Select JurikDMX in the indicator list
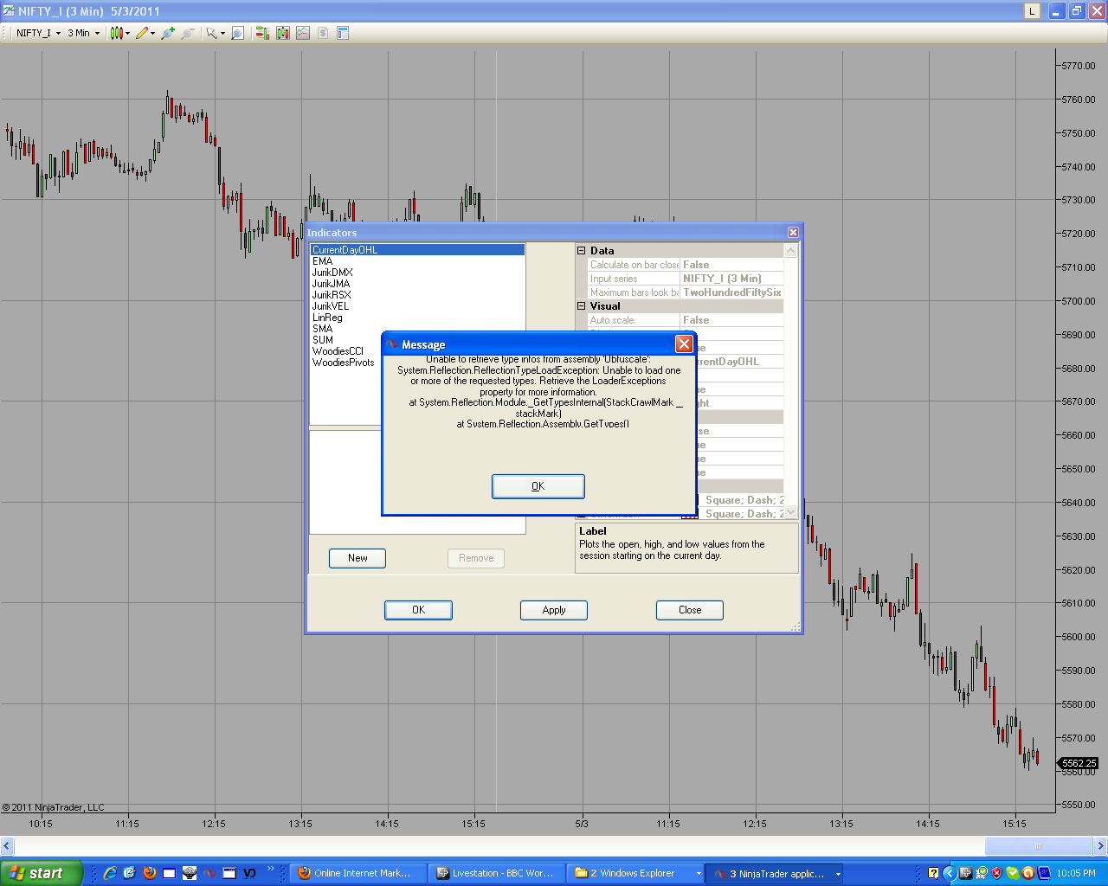 (417, 273)
